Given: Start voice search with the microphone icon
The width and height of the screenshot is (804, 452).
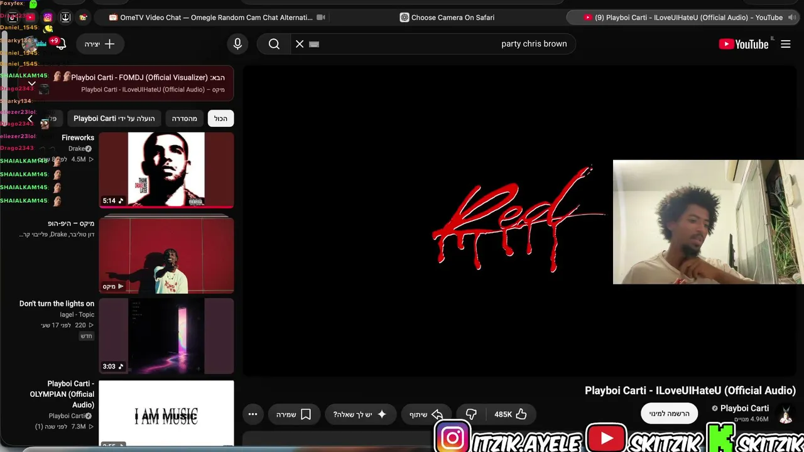Looking at the screenshot, I should 237,44.
